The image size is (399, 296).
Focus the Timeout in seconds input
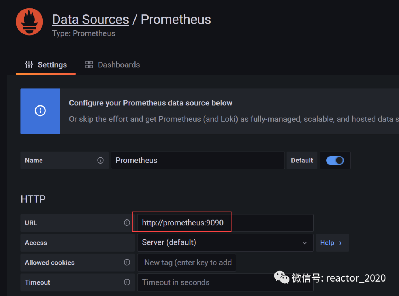(225, 282)
